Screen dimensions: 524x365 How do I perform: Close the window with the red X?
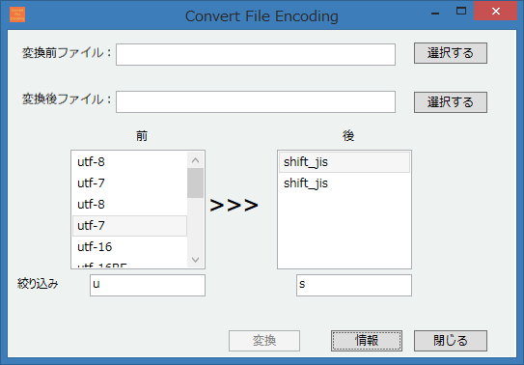tap(496, 11)
